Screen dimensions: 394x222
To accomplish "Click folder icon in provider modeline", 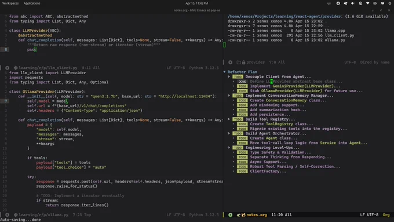I will (x=239, y=62).
